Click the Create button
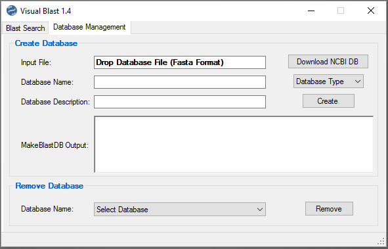The image size is (388, 249). [328, 101]
